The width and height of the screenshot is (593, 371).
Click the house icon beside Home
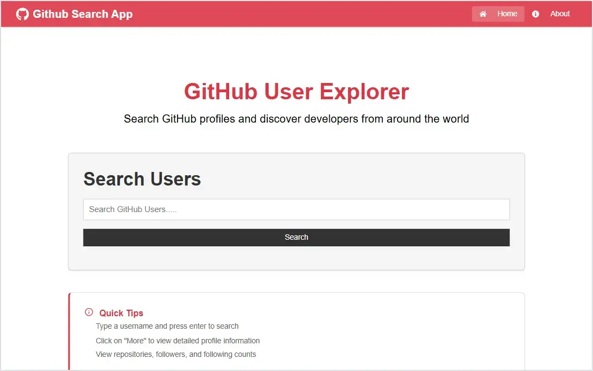point(483,14)
